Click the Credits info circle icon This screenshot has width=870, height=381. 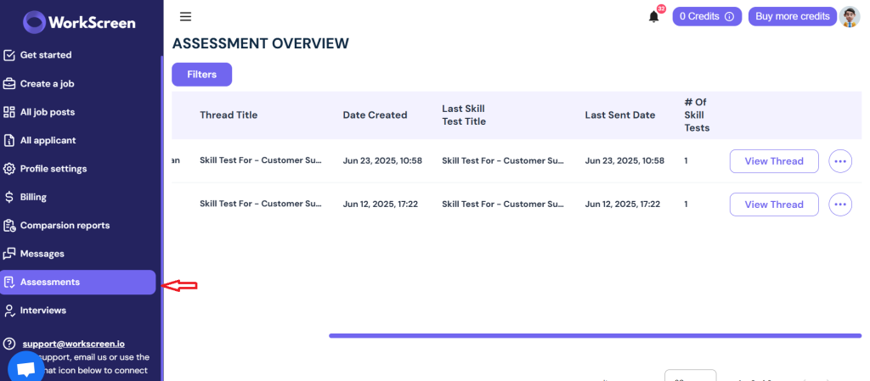[x=729, y=16]
